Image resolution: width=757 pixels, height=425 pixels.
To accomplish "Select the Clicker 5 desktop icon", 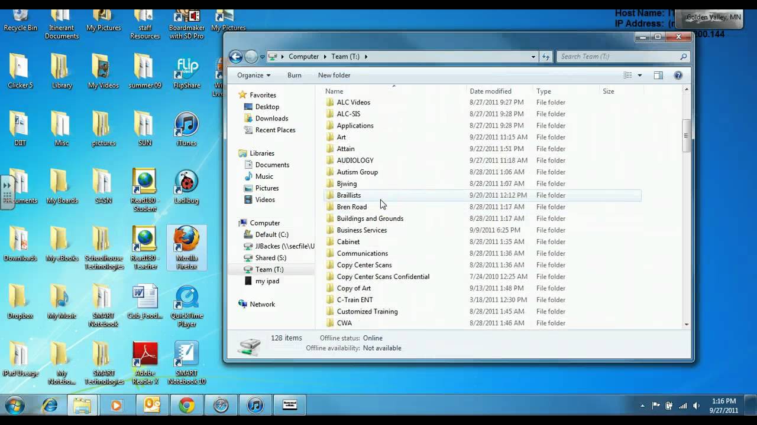I will pyautogui.click(x=20, y=71).
